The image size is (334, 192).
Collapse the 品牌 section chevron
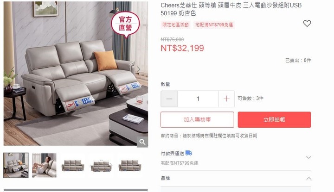pos(308,179)
